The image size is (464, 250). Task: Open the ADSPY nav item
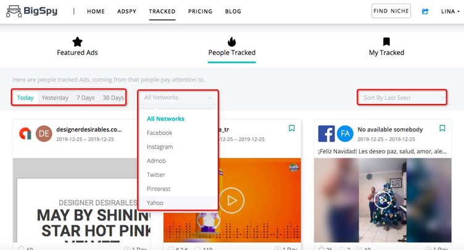pos(126,11)
